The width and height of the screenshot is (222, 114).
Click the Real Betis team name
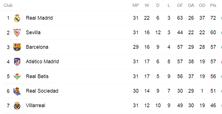tap(37, 76)
